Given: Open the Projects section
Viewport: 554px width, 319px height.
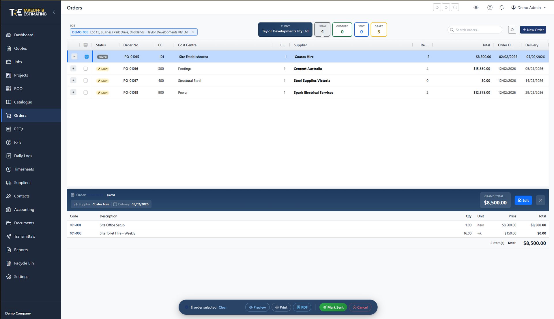Looking at the screenshot, I should click(30, 75).
